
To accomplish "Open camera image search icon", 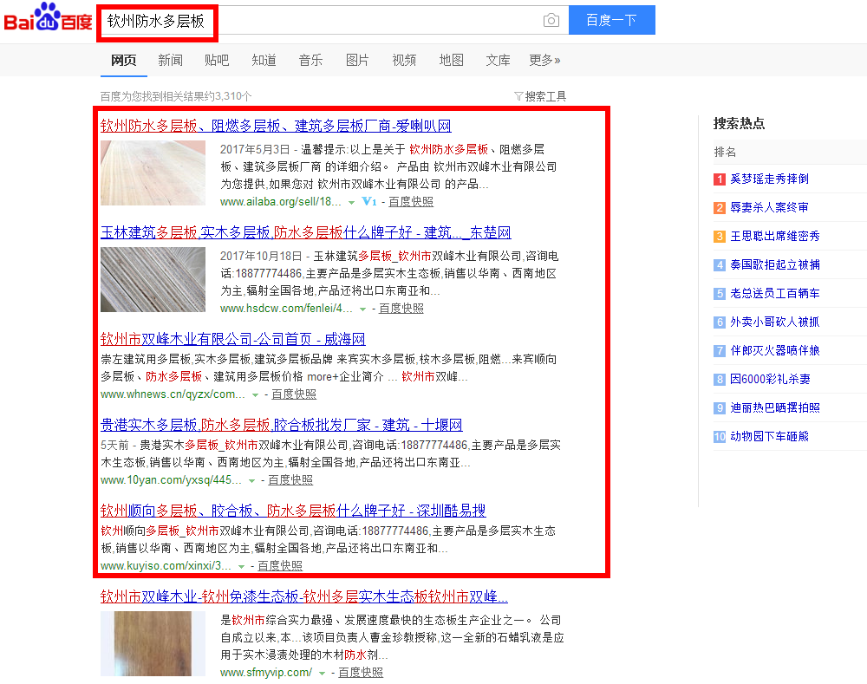I will pos(551,21).
